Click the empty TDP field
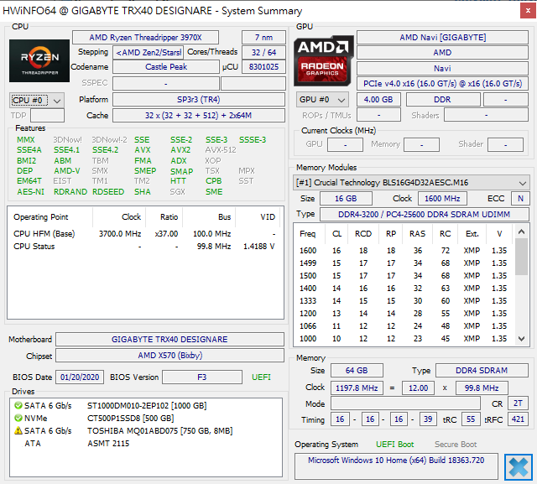 (x=47, y=116)
